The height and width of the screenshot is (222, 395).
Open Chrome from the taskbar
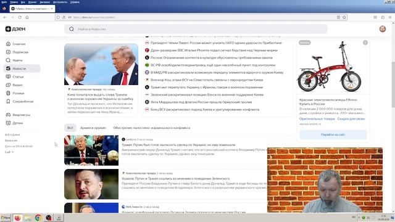click(38, 218)
